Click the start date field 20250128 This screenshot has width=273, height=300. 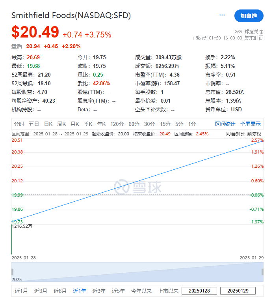point(199,291)
